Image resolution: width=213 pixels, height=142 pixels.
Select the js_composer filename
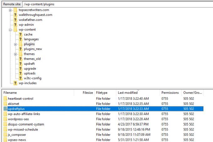[17, 135]
